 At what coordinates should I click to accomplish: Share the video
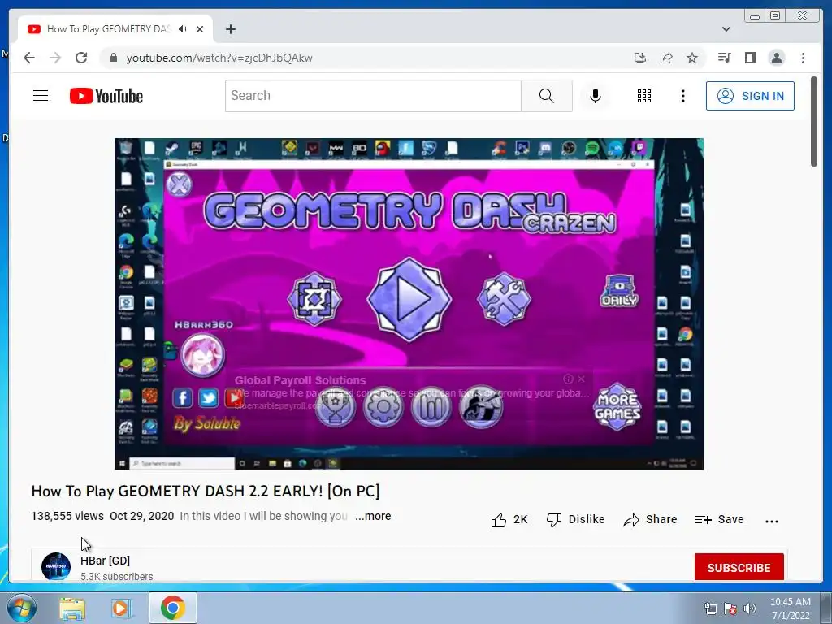pos(651,520)
